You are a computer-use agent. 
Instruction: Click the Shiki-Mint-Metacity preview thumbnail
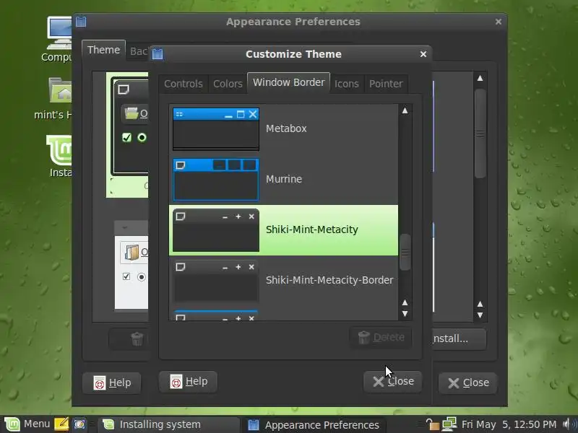pos(216,230)
